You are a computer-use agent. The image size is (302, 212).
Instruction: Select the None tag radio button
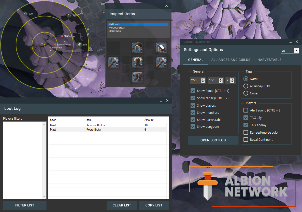pos(246,93)
